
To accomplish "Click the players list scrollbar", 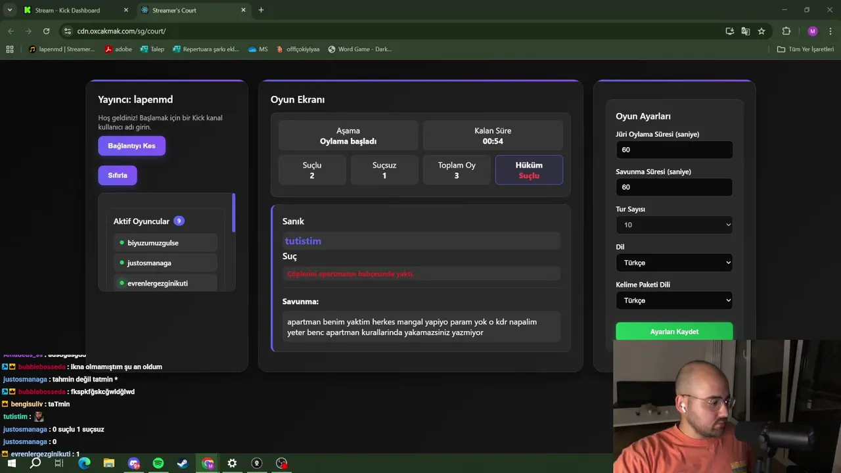I will 233,213.
